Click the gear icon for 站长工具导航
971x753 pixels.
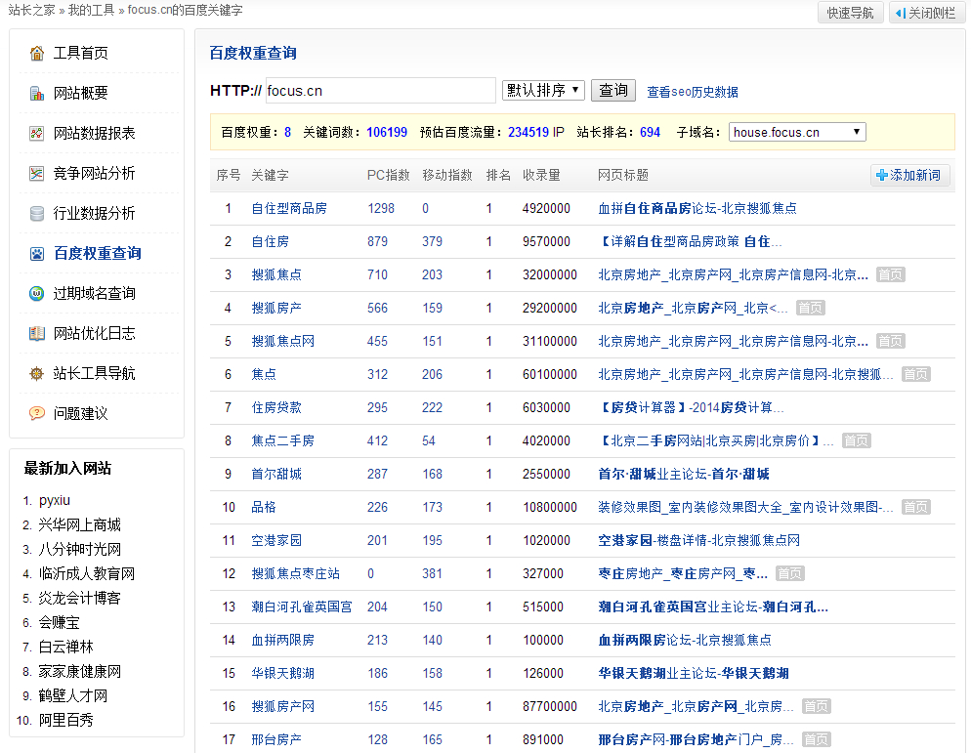(x=37, y=373)
